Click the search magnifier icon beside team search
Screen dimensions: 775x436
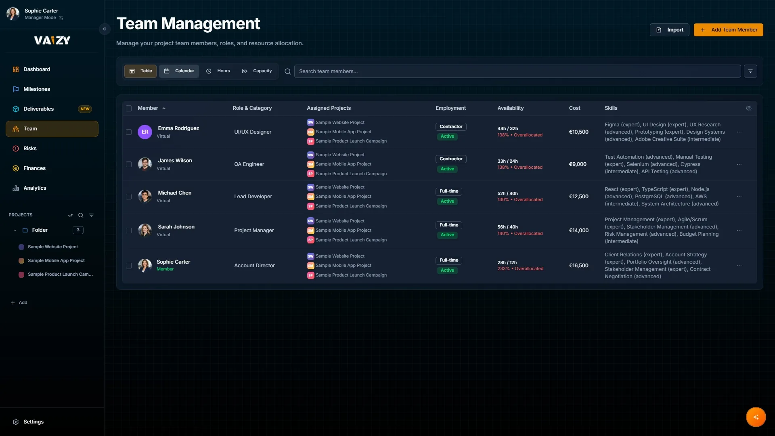tap(288, 71)
